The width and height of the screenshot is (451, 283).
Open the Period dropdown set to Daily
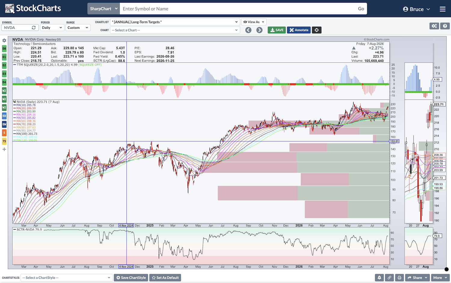(x=52, y=28)
